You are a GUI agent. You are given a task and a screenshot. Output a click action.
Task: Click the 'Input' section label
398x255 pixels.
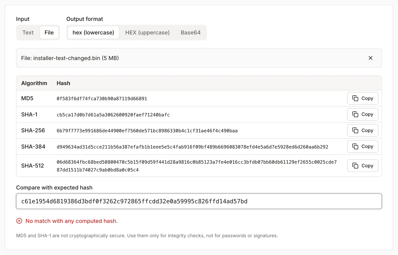coord(23,19)
